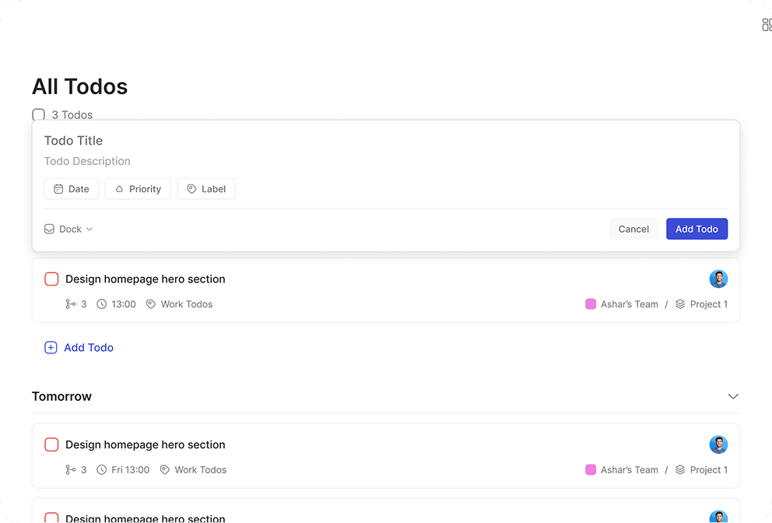Click the Project 1 layers icon on 13:00 todo

[680, 304]
